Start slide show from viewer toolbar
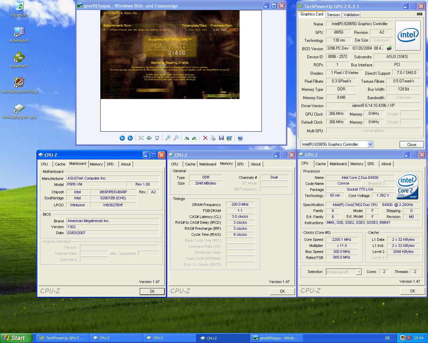Image resolution: width=428 pixels, height=343 pixels. pos(157,138)
